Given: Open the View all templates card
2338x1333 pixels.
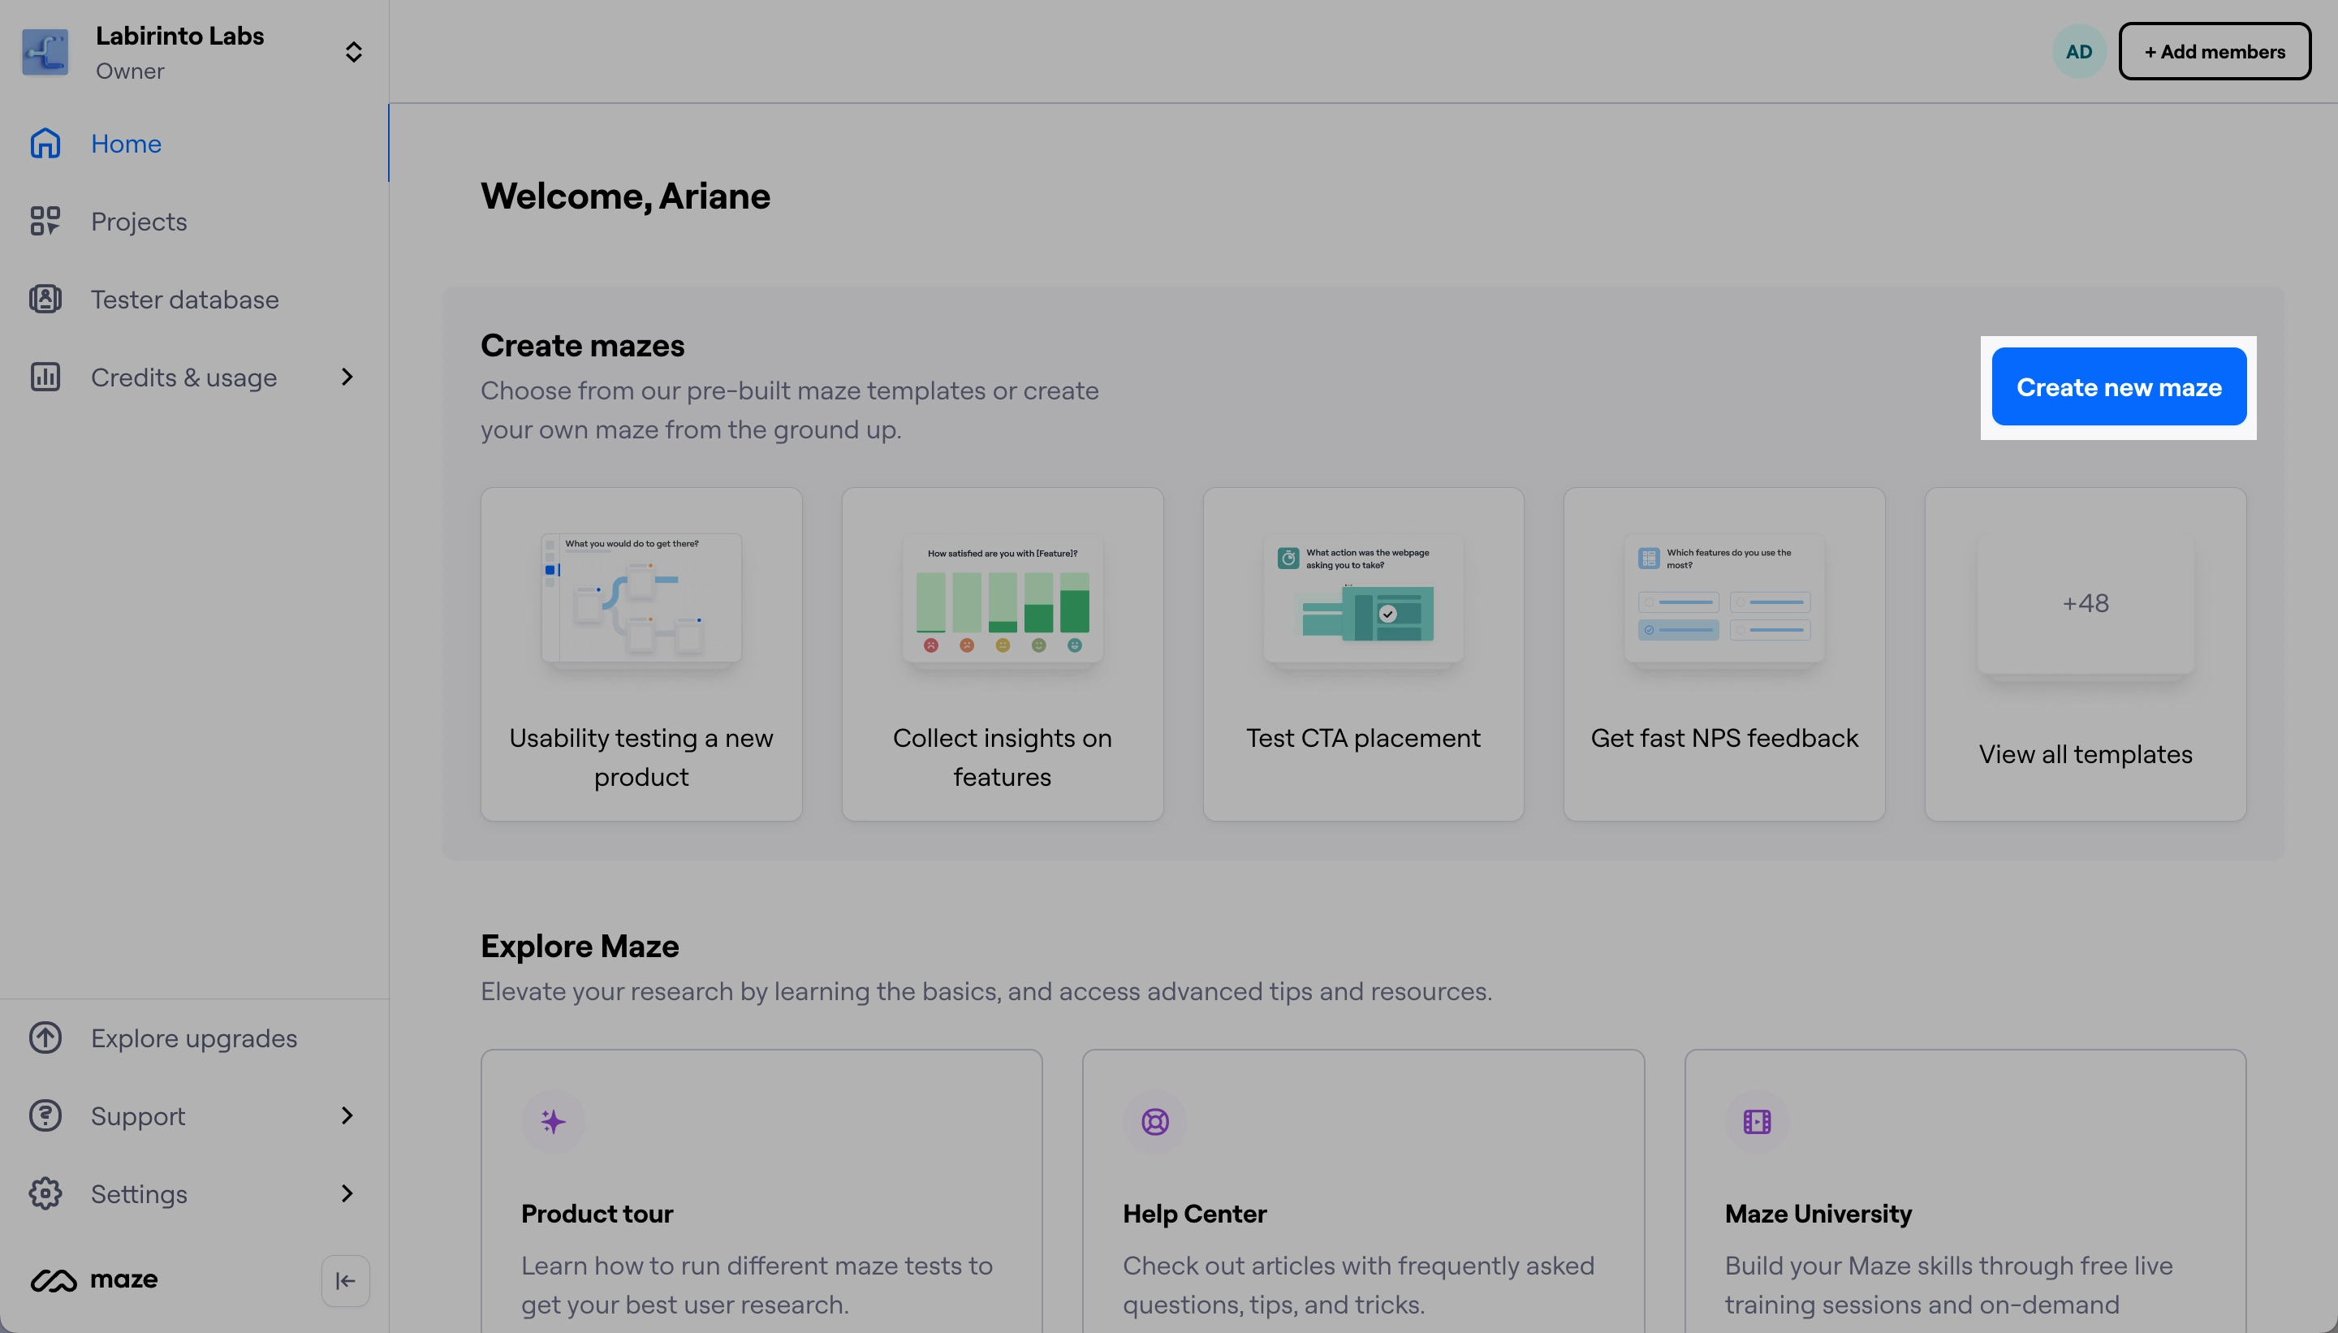Looking at the screenshot, I should pyautogui.click(x=2085, y=654).
